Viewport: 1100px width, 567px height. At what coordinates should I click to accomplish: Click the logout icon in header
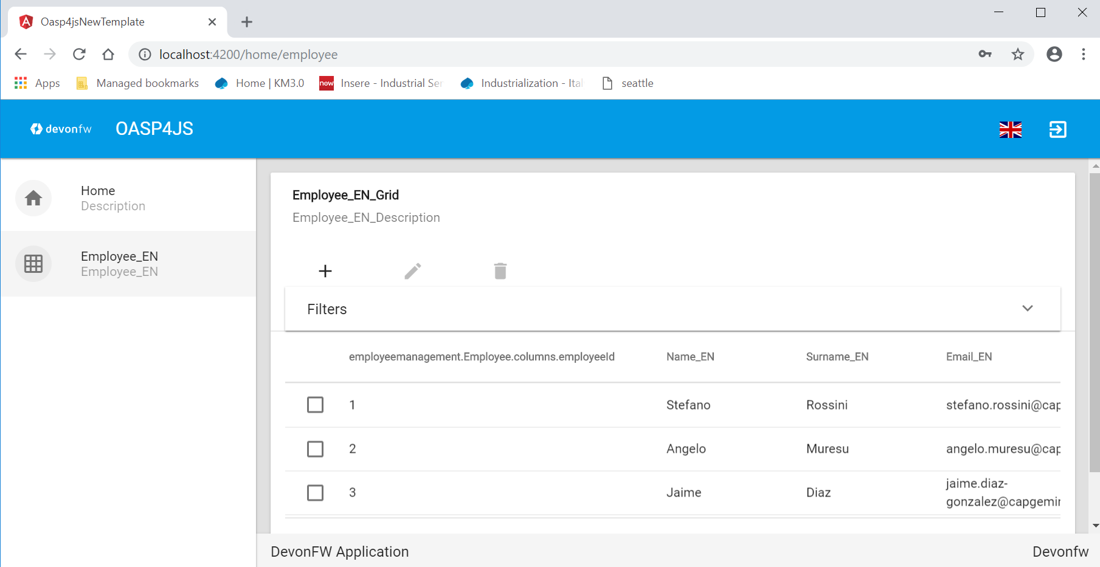[1057, 129]
